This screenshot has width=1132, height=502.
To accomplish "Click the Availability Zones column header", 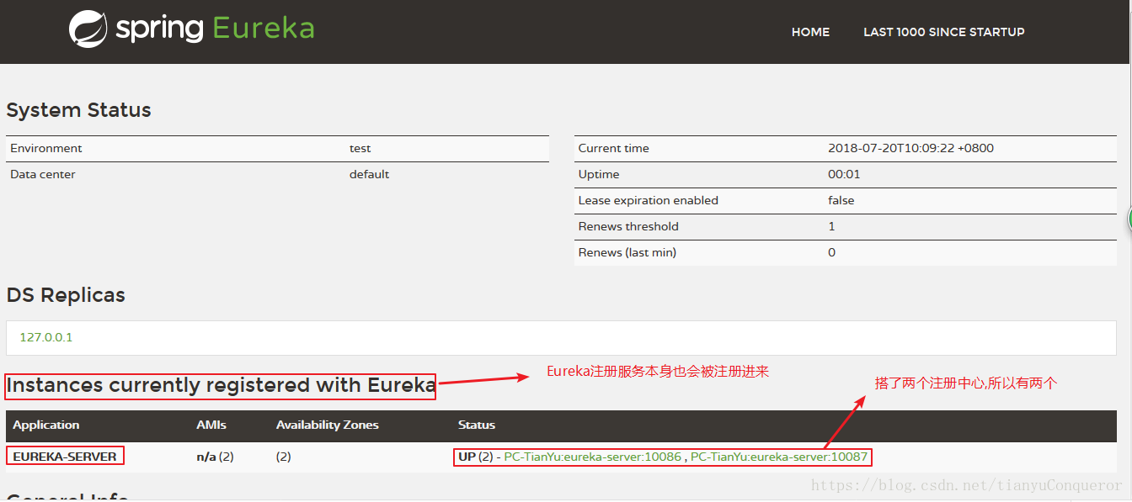I will click(x=328, y=425).
